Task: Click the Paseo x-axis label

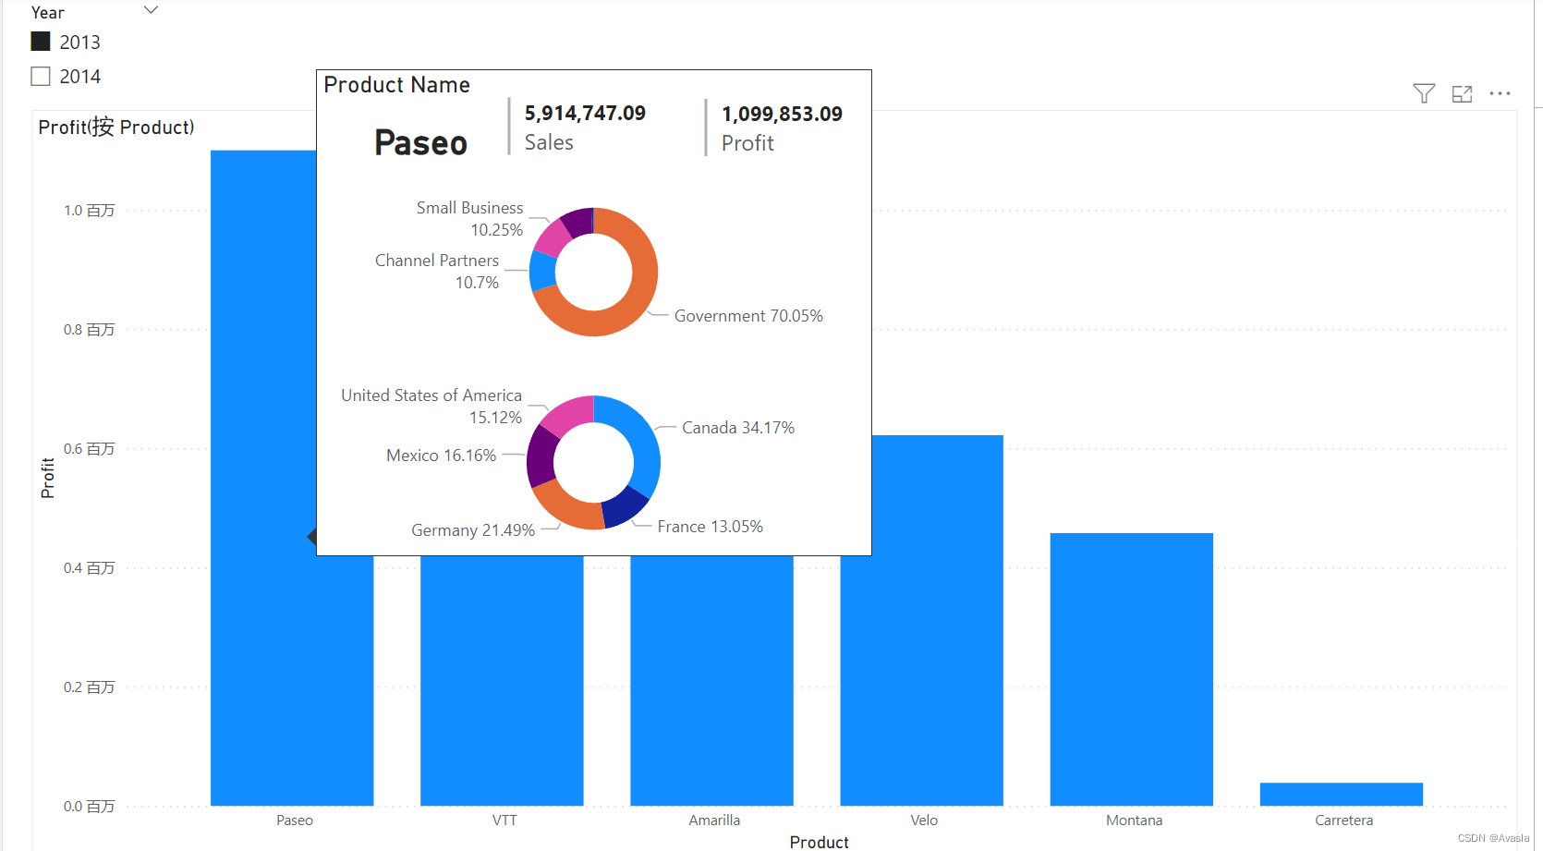Action: coord(295,821)
